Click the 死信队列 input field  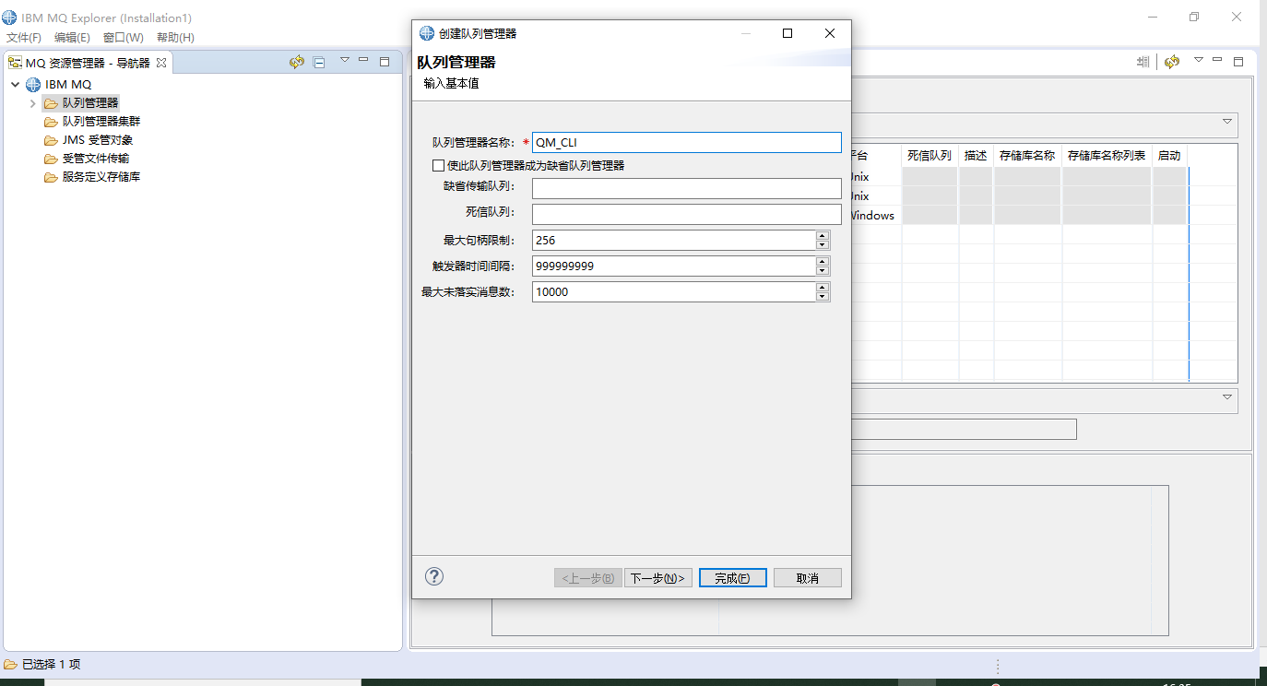[686, 213]
